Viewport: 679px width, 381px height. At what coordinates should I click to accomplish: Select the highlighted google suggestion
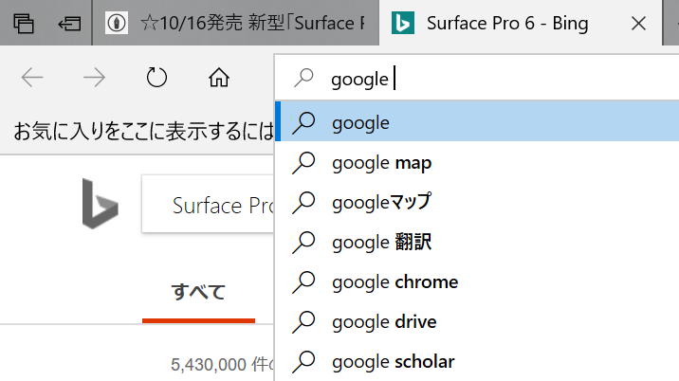477,121
